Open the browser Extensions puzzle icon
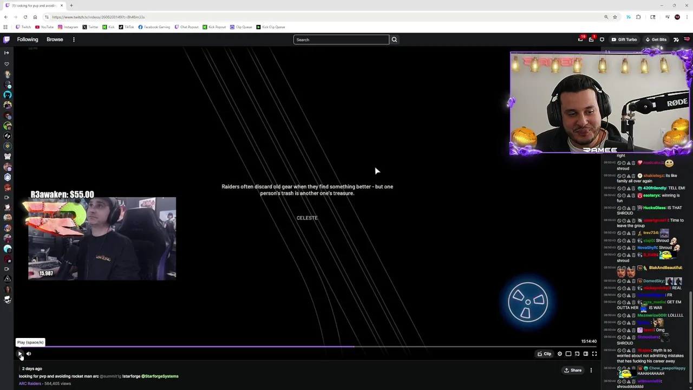The height and width of the screenshot is (390, 693). coord(638,17)
